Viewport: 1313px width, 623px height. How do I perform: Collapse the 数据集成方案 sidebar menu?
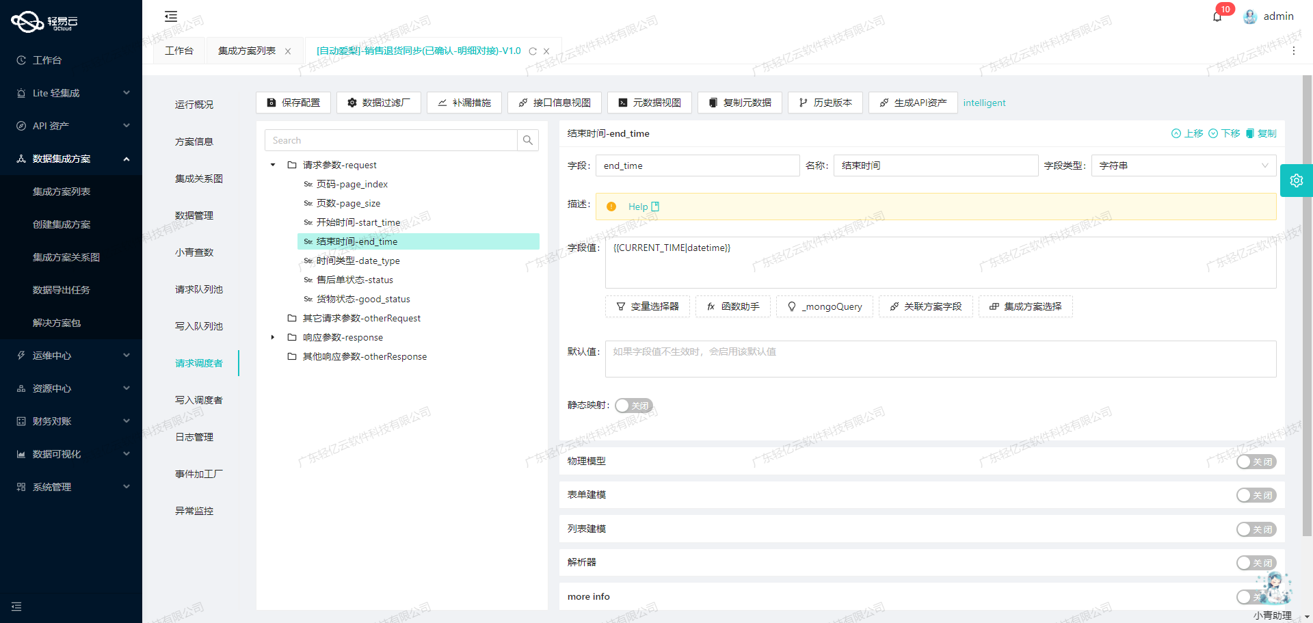pyautogui.click(x=71, y=159)
